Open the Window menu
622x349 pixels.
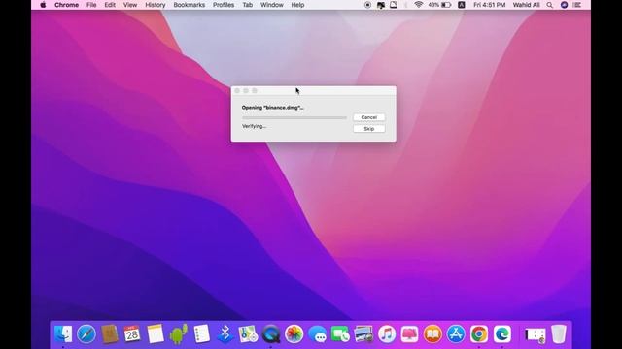click(272, 5)
